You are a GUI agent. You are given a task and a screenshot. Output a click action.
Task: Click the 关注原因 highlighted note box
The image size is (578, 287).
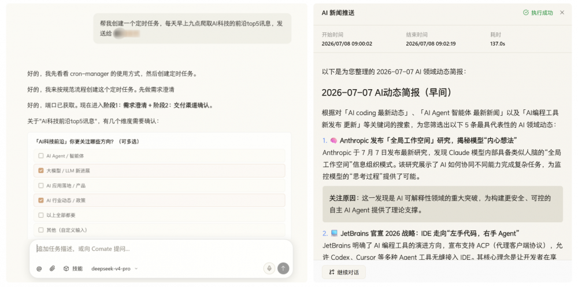(x=442, y=204)
